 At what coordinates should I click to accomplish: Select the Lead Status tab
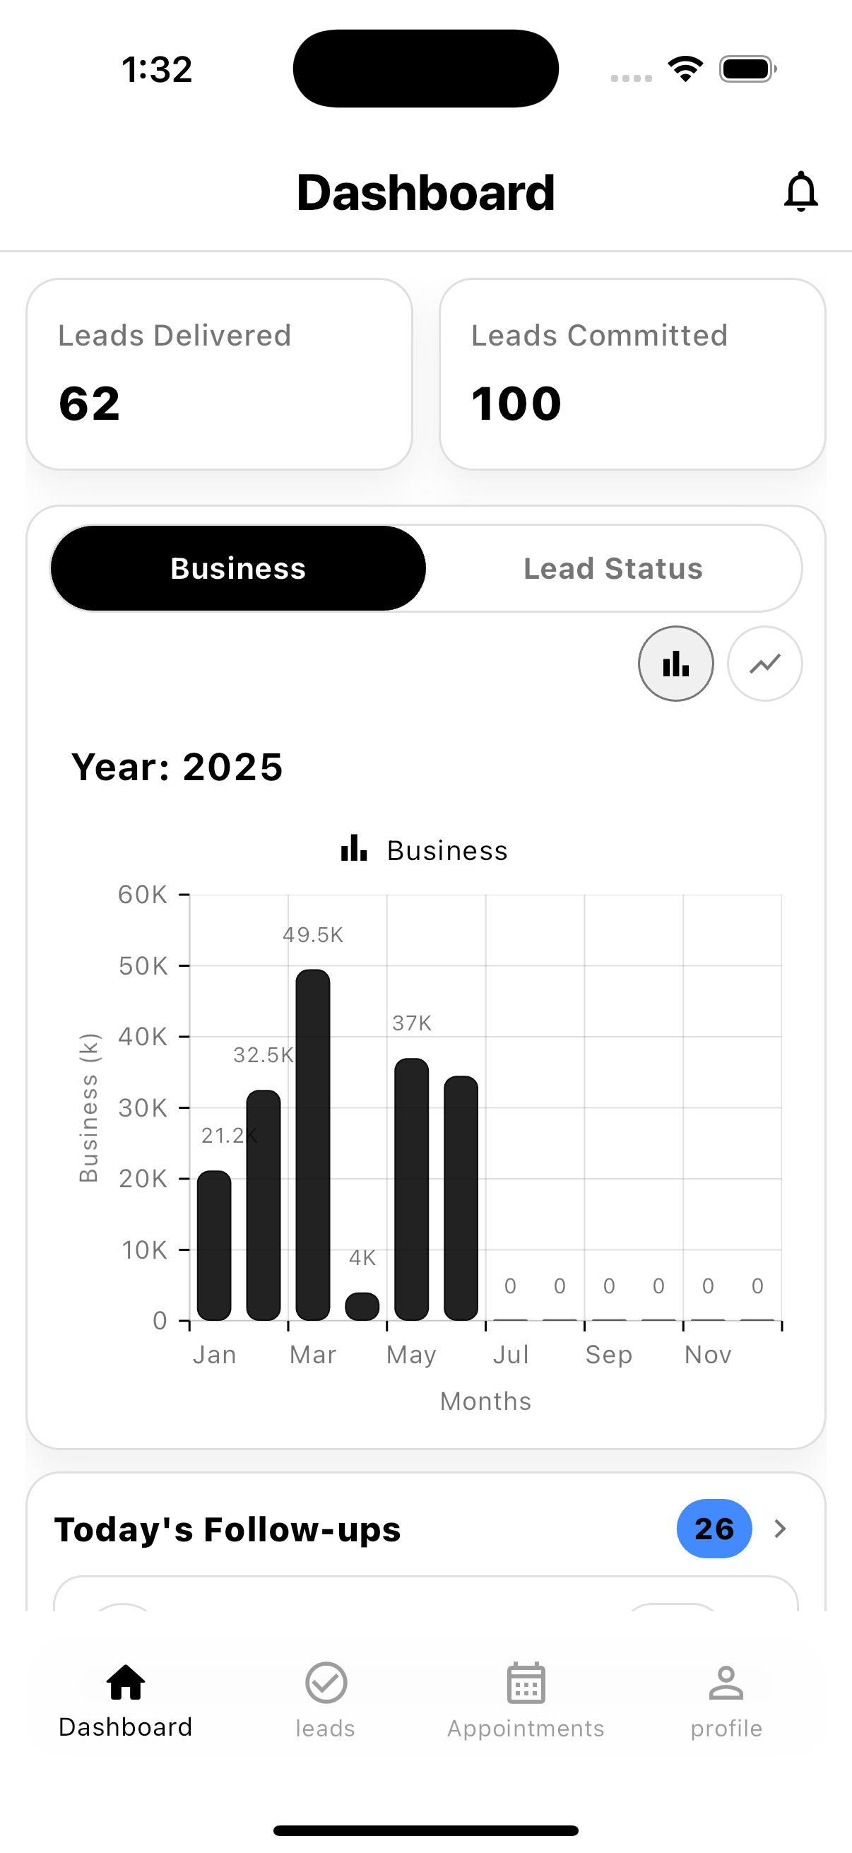pos(613,568)
